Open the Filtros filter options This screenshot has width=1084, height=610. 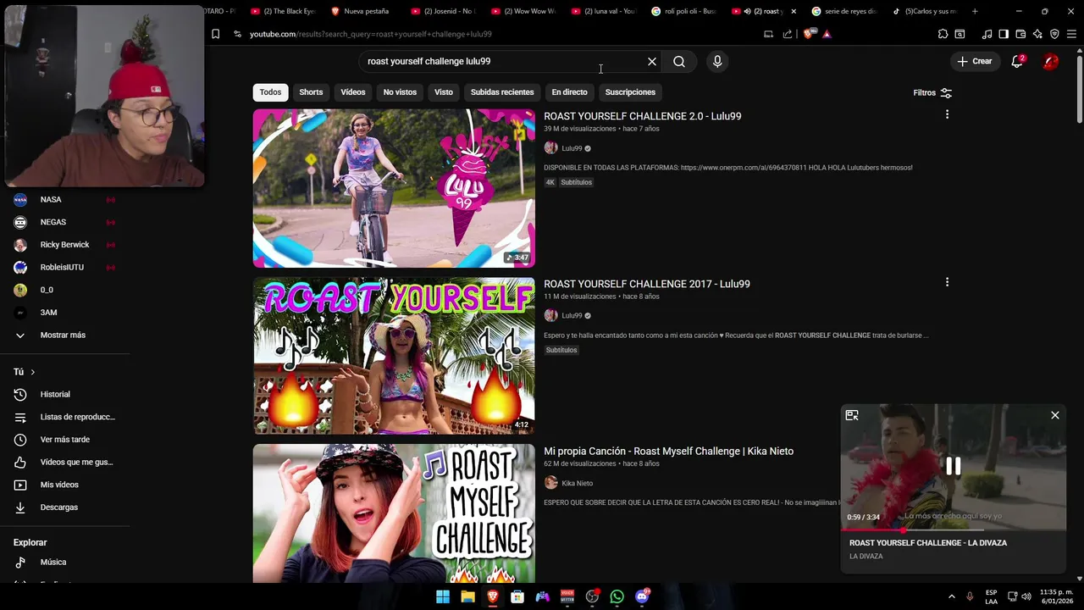(932, 92)
